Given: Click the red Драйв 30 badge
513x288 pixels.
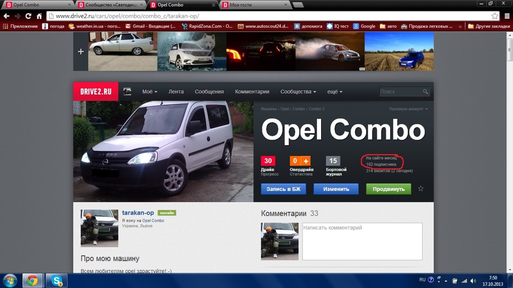Looking at the screenshot, I should point(268,161).
